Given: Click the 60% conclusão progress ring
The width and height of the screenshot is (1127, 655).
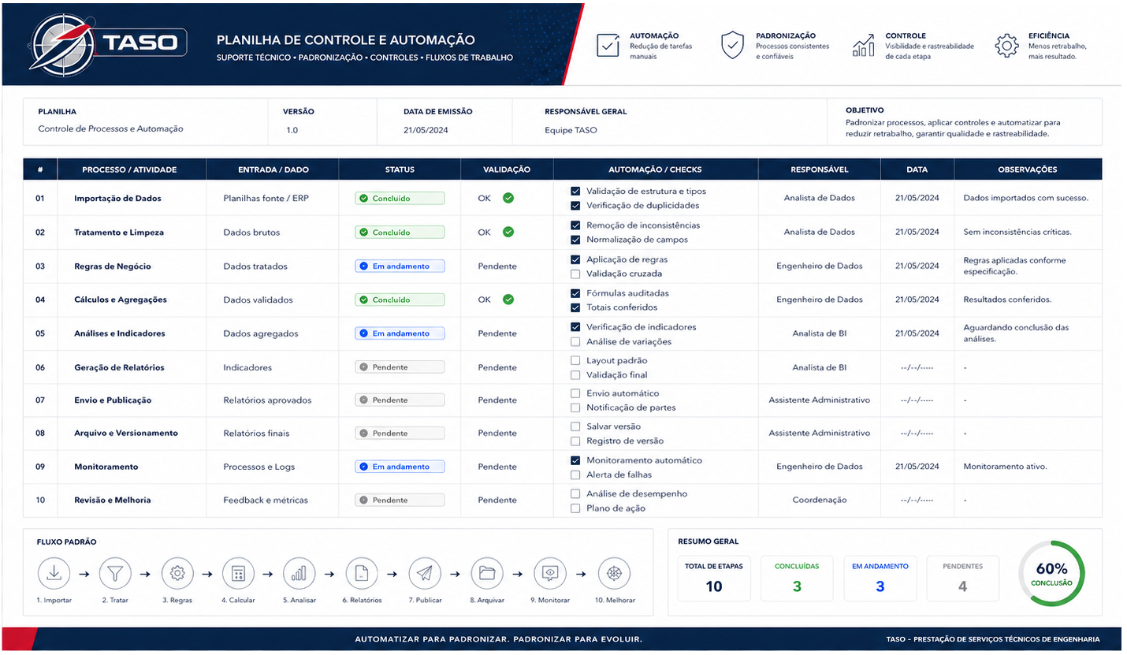Looking at the screenshot, I should pyautogui.click(x=1051, y=574).
